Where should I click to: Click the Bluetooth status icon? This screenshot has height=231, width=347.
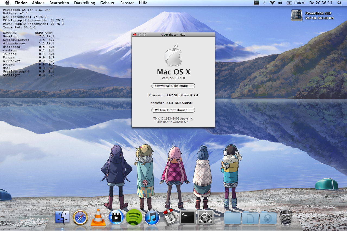click(264, 3)
